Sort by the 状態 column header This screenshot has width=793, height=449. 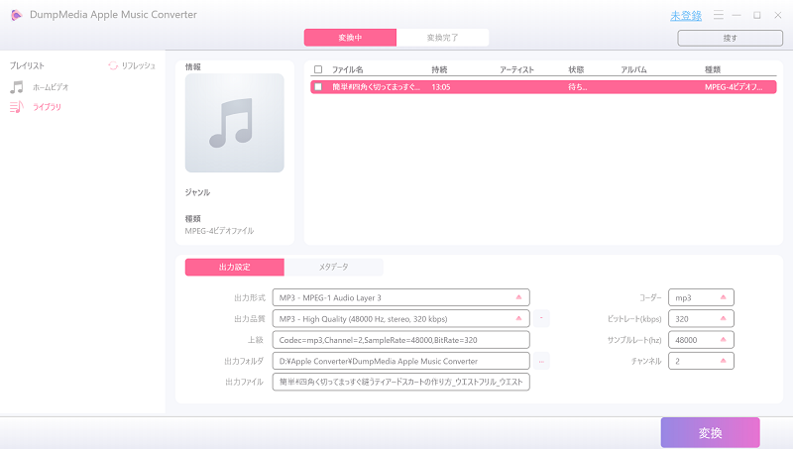tap(576, 69)
